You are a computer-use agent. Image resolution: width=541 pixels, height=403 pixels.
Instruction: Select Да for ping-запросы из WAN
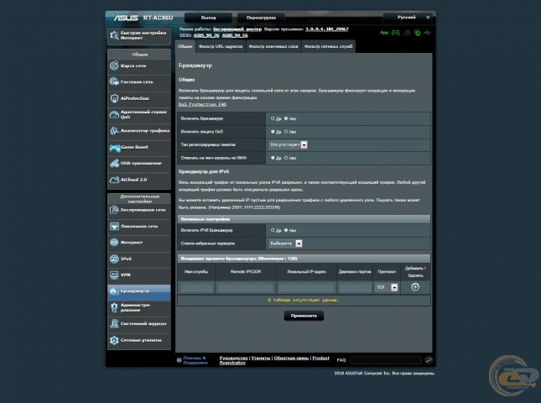coord(273,158)
